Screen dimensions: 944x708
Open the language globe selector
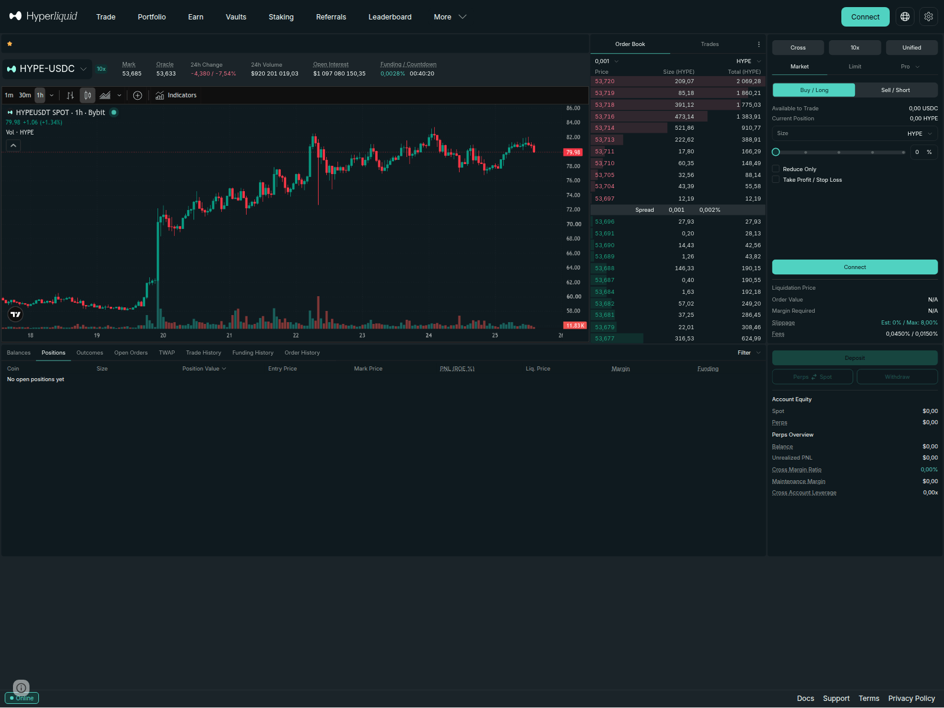click(x=905, y=17)
